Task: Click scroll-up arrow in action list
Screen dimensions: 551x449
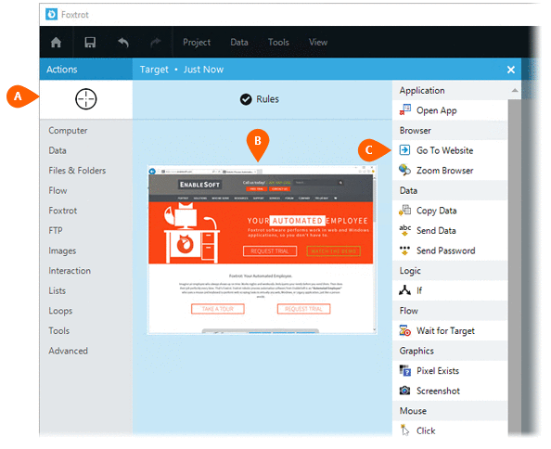Action: coord(515,90)
